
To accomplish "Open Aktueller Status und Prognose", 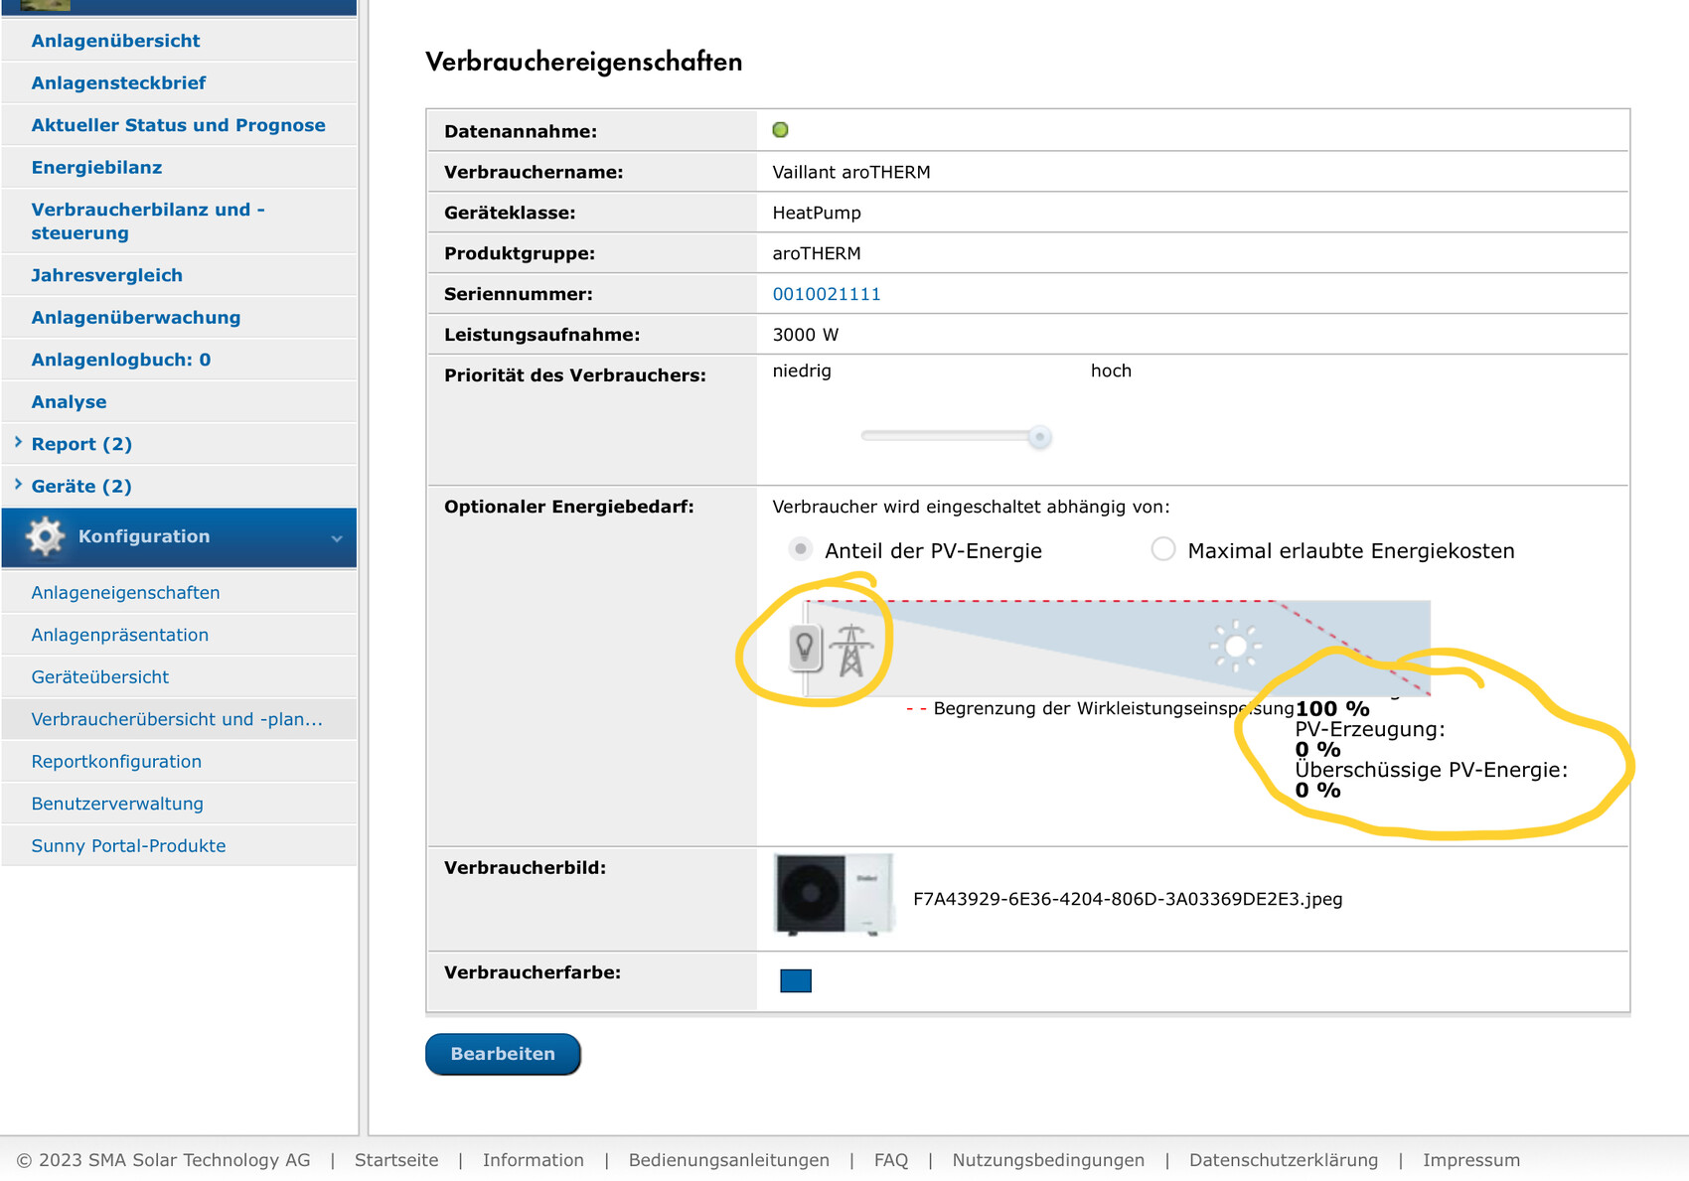I will (178, 125).
